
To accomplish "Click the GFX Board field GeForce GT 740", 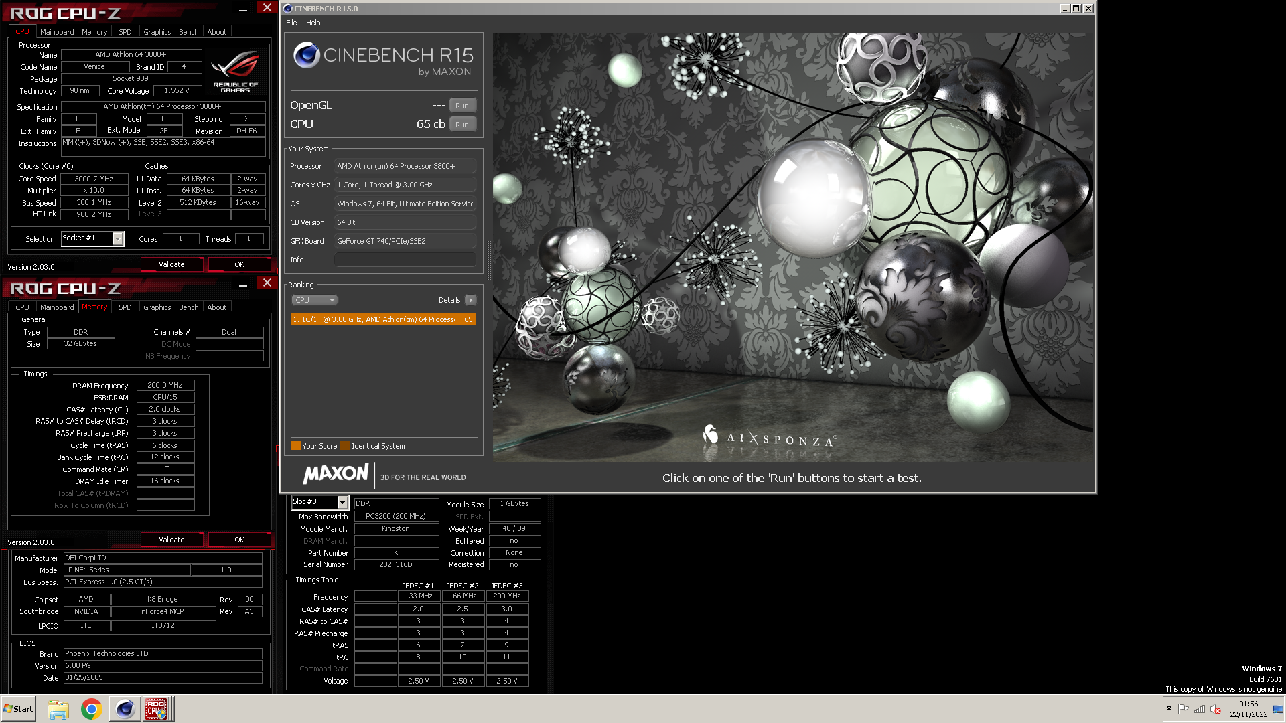I will coord(405,241).
